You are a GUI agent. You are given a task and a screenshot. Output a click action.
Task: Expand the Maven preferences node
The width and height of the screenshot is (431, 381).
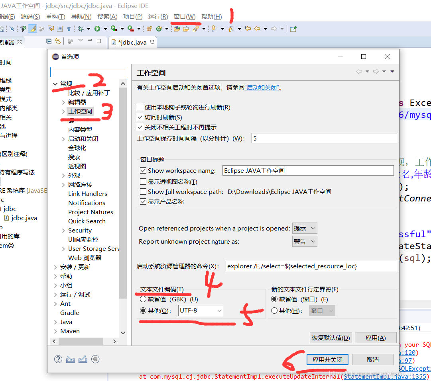tap(55, 331)
